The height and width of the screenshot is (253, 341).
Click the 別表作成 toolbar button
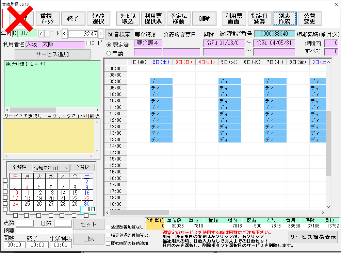[285, 18]
